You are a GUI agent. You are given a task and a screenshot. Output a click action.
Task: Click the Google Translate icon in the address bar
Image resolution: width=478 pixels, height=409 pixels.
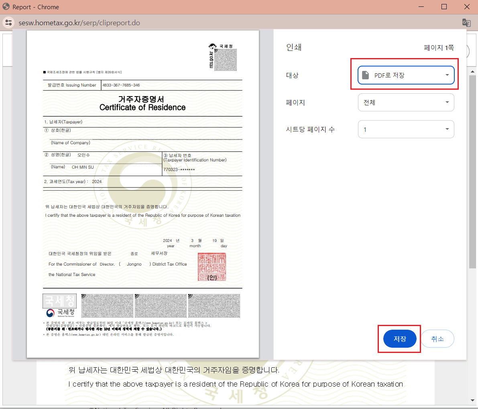pyautogui.click(x=466, y=23)
